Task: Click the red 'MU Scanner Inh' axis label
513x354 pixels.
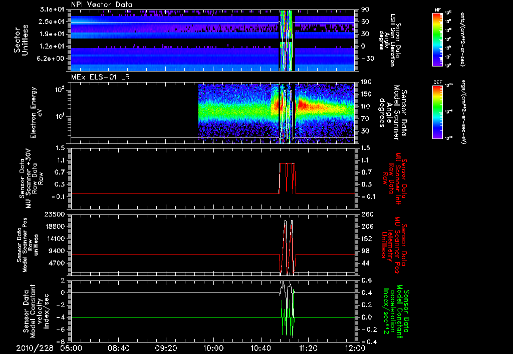Action: pos(396,179)
